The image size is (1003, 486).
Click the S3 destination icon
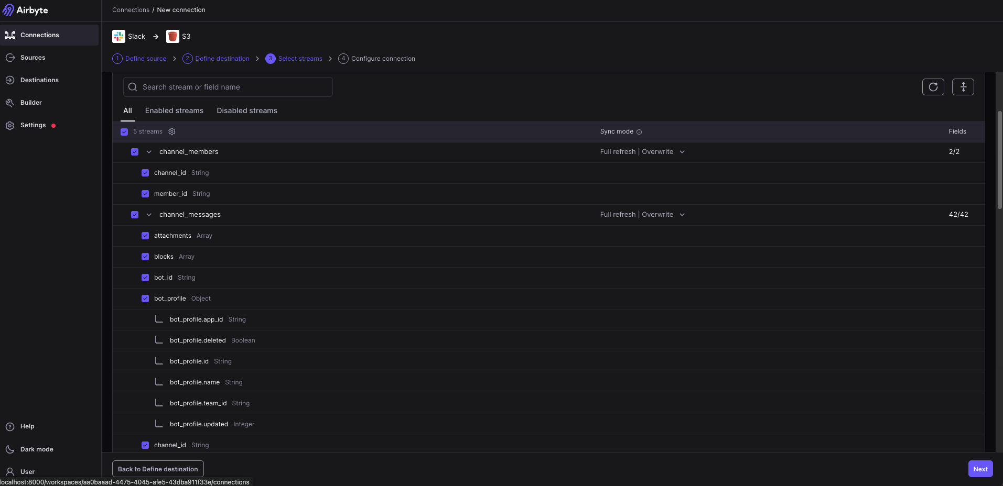pos(172,36)
